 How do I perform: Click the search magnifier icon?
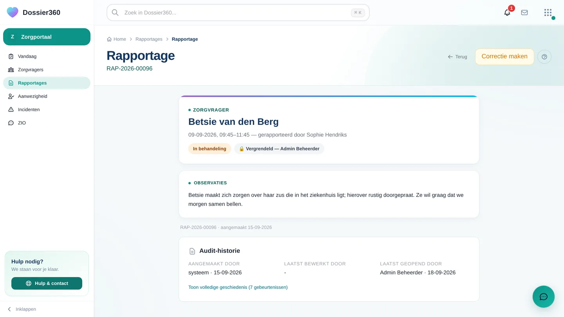click(115, 13)
